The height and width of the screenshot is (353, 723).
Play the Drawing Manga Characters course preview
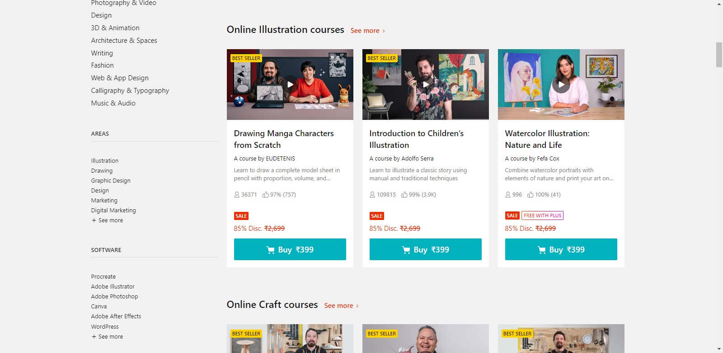pyautogui.click(x=290, y=84)
